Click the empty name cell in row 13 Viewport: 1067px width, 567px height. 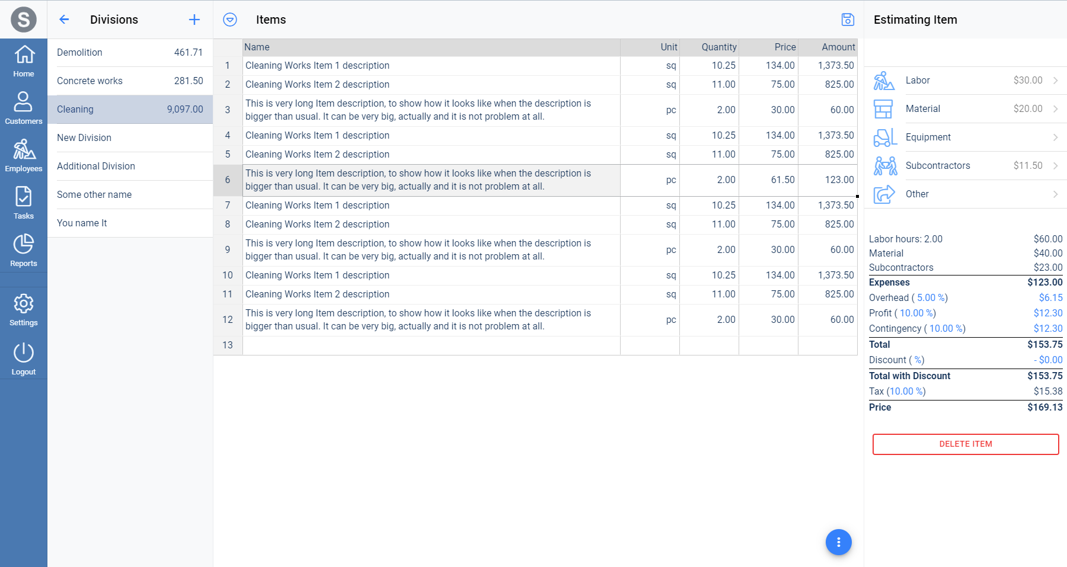click(x=431, y=345)
